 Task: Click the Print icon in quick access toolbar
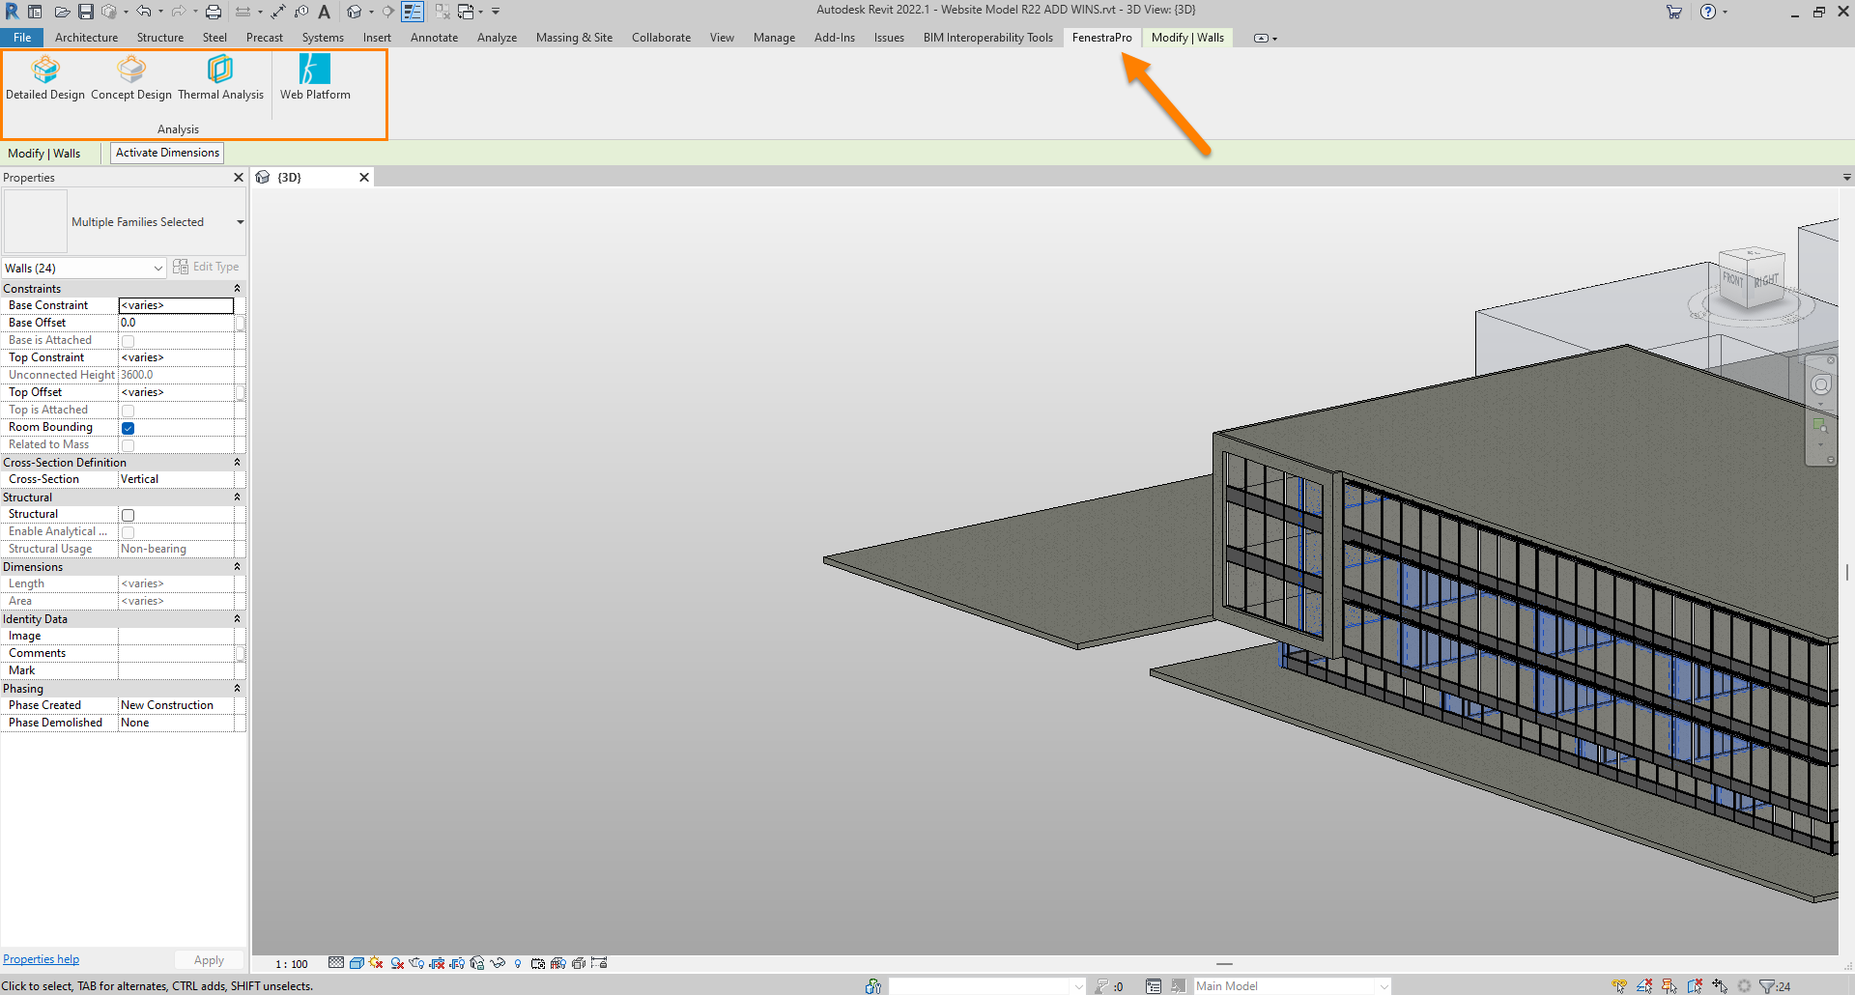214,12
